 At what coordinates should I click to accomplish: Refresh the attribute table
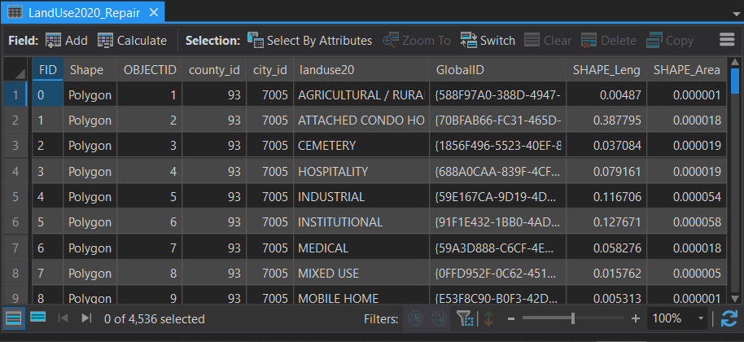click(729, 319)
